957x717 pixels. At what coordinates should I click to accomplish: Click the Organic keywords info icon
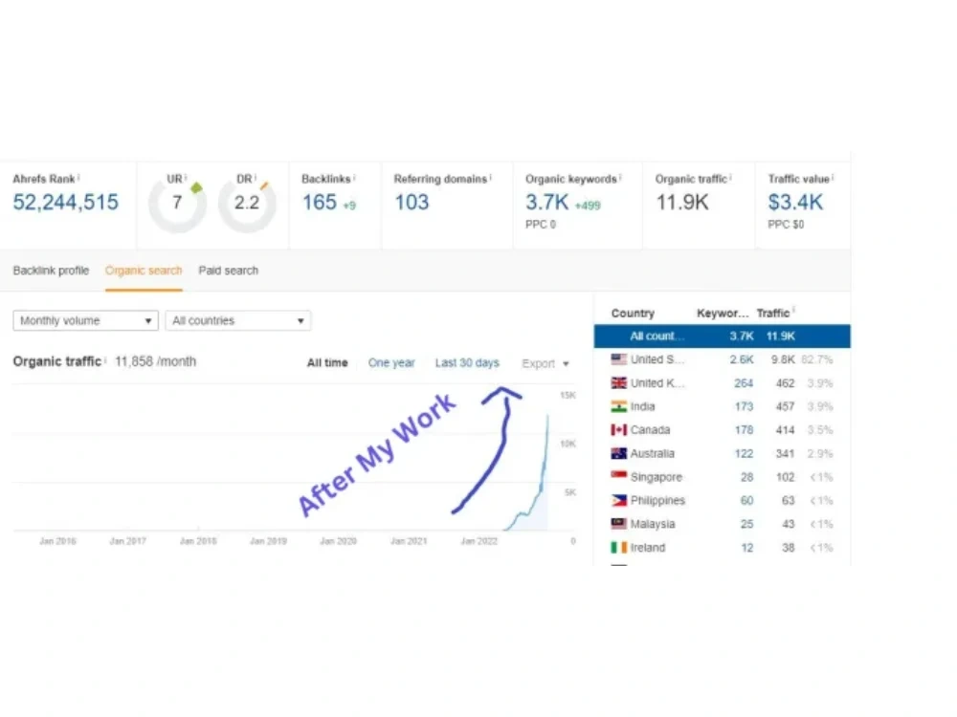621,177
